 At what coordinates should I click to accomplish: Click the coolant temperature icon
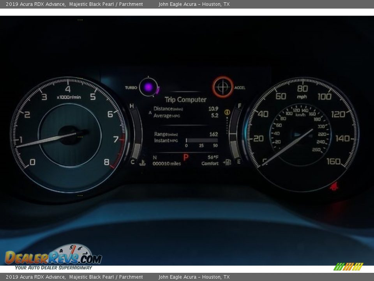(143, 163)
